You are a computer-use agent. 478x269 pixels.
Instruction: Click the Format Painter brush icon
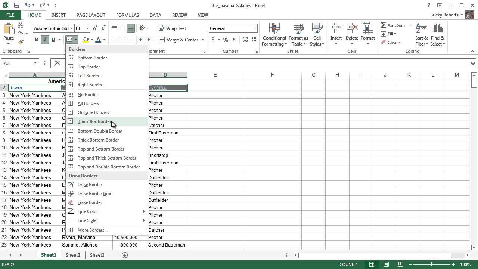click(x=21, y=42)
